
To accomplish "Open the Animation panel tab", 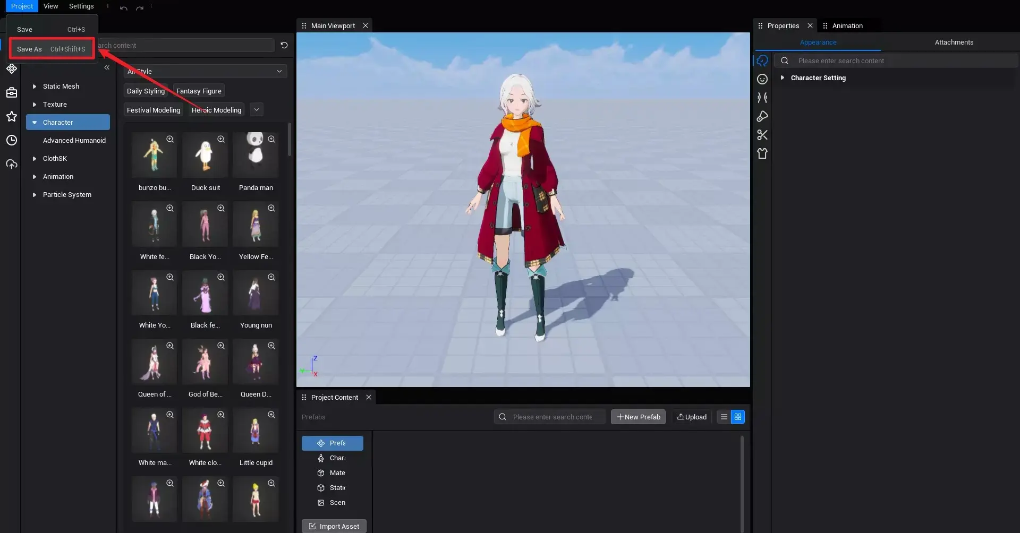I will [x=847, y=25].
